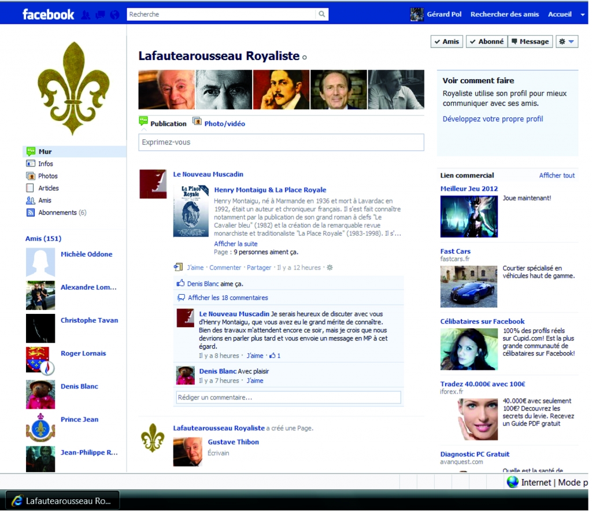Open the account dropdown arrow in header
Viewport: 592px width, 511px height.
click(583, 14)
